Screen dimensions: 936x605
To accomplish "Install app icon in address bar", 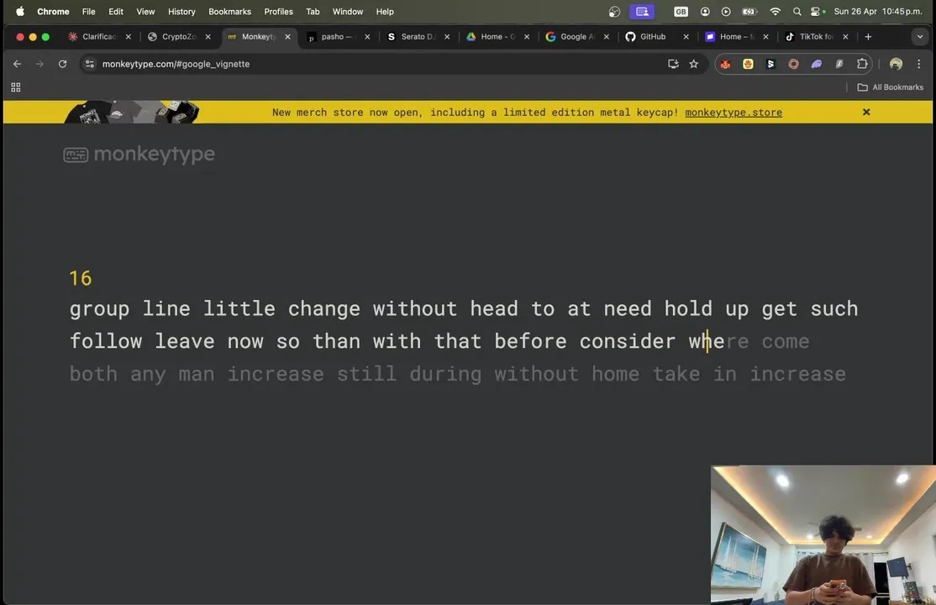I will pos(673,64).
